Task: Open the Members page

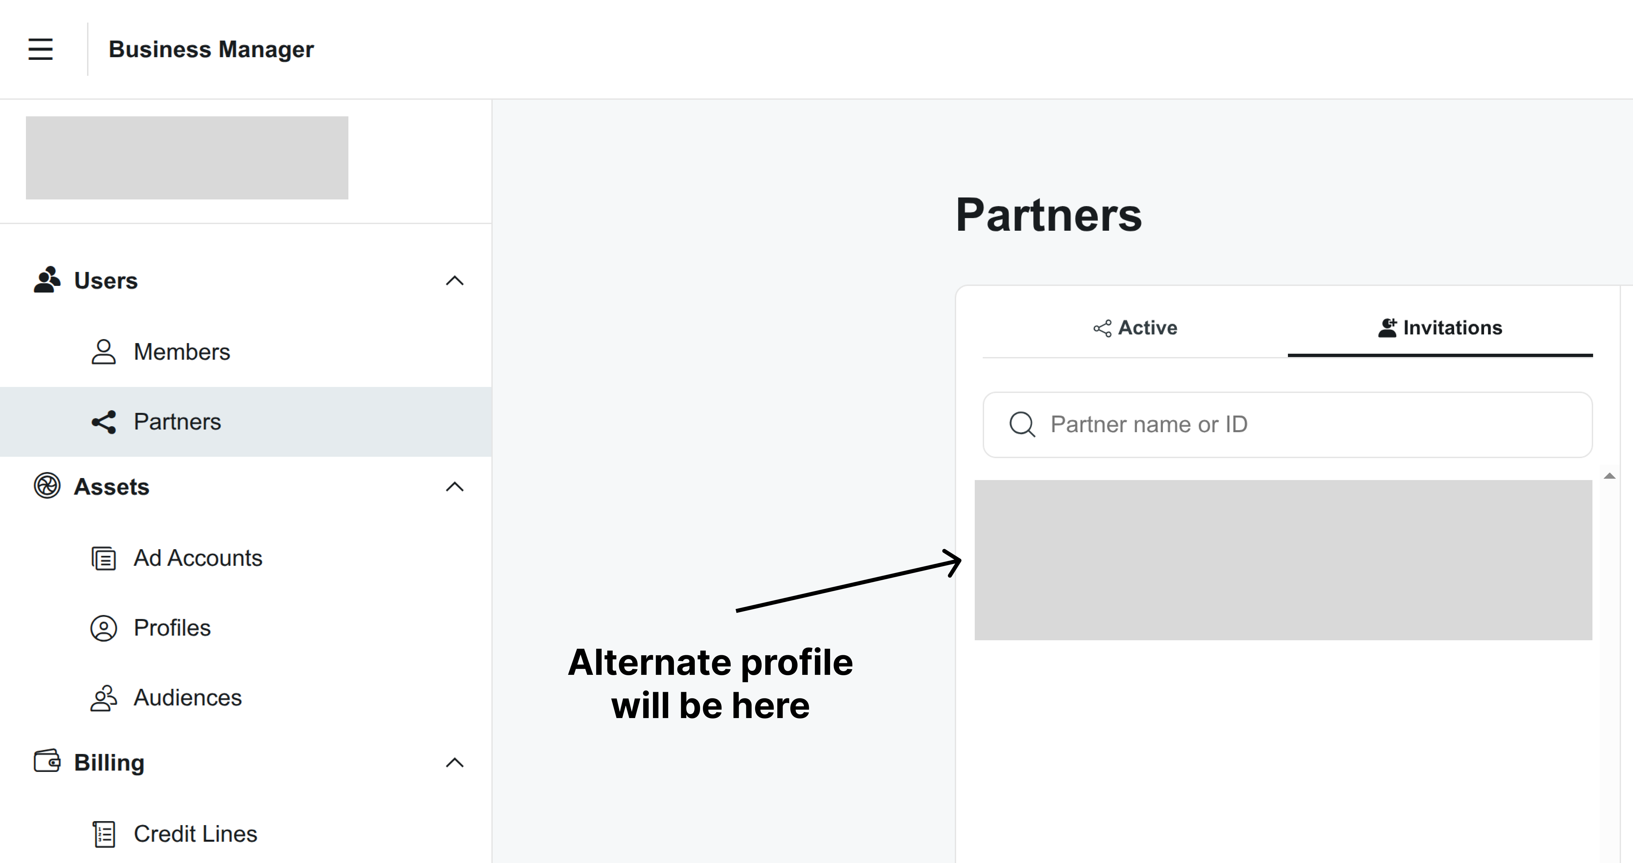Action: coord(181,352)
